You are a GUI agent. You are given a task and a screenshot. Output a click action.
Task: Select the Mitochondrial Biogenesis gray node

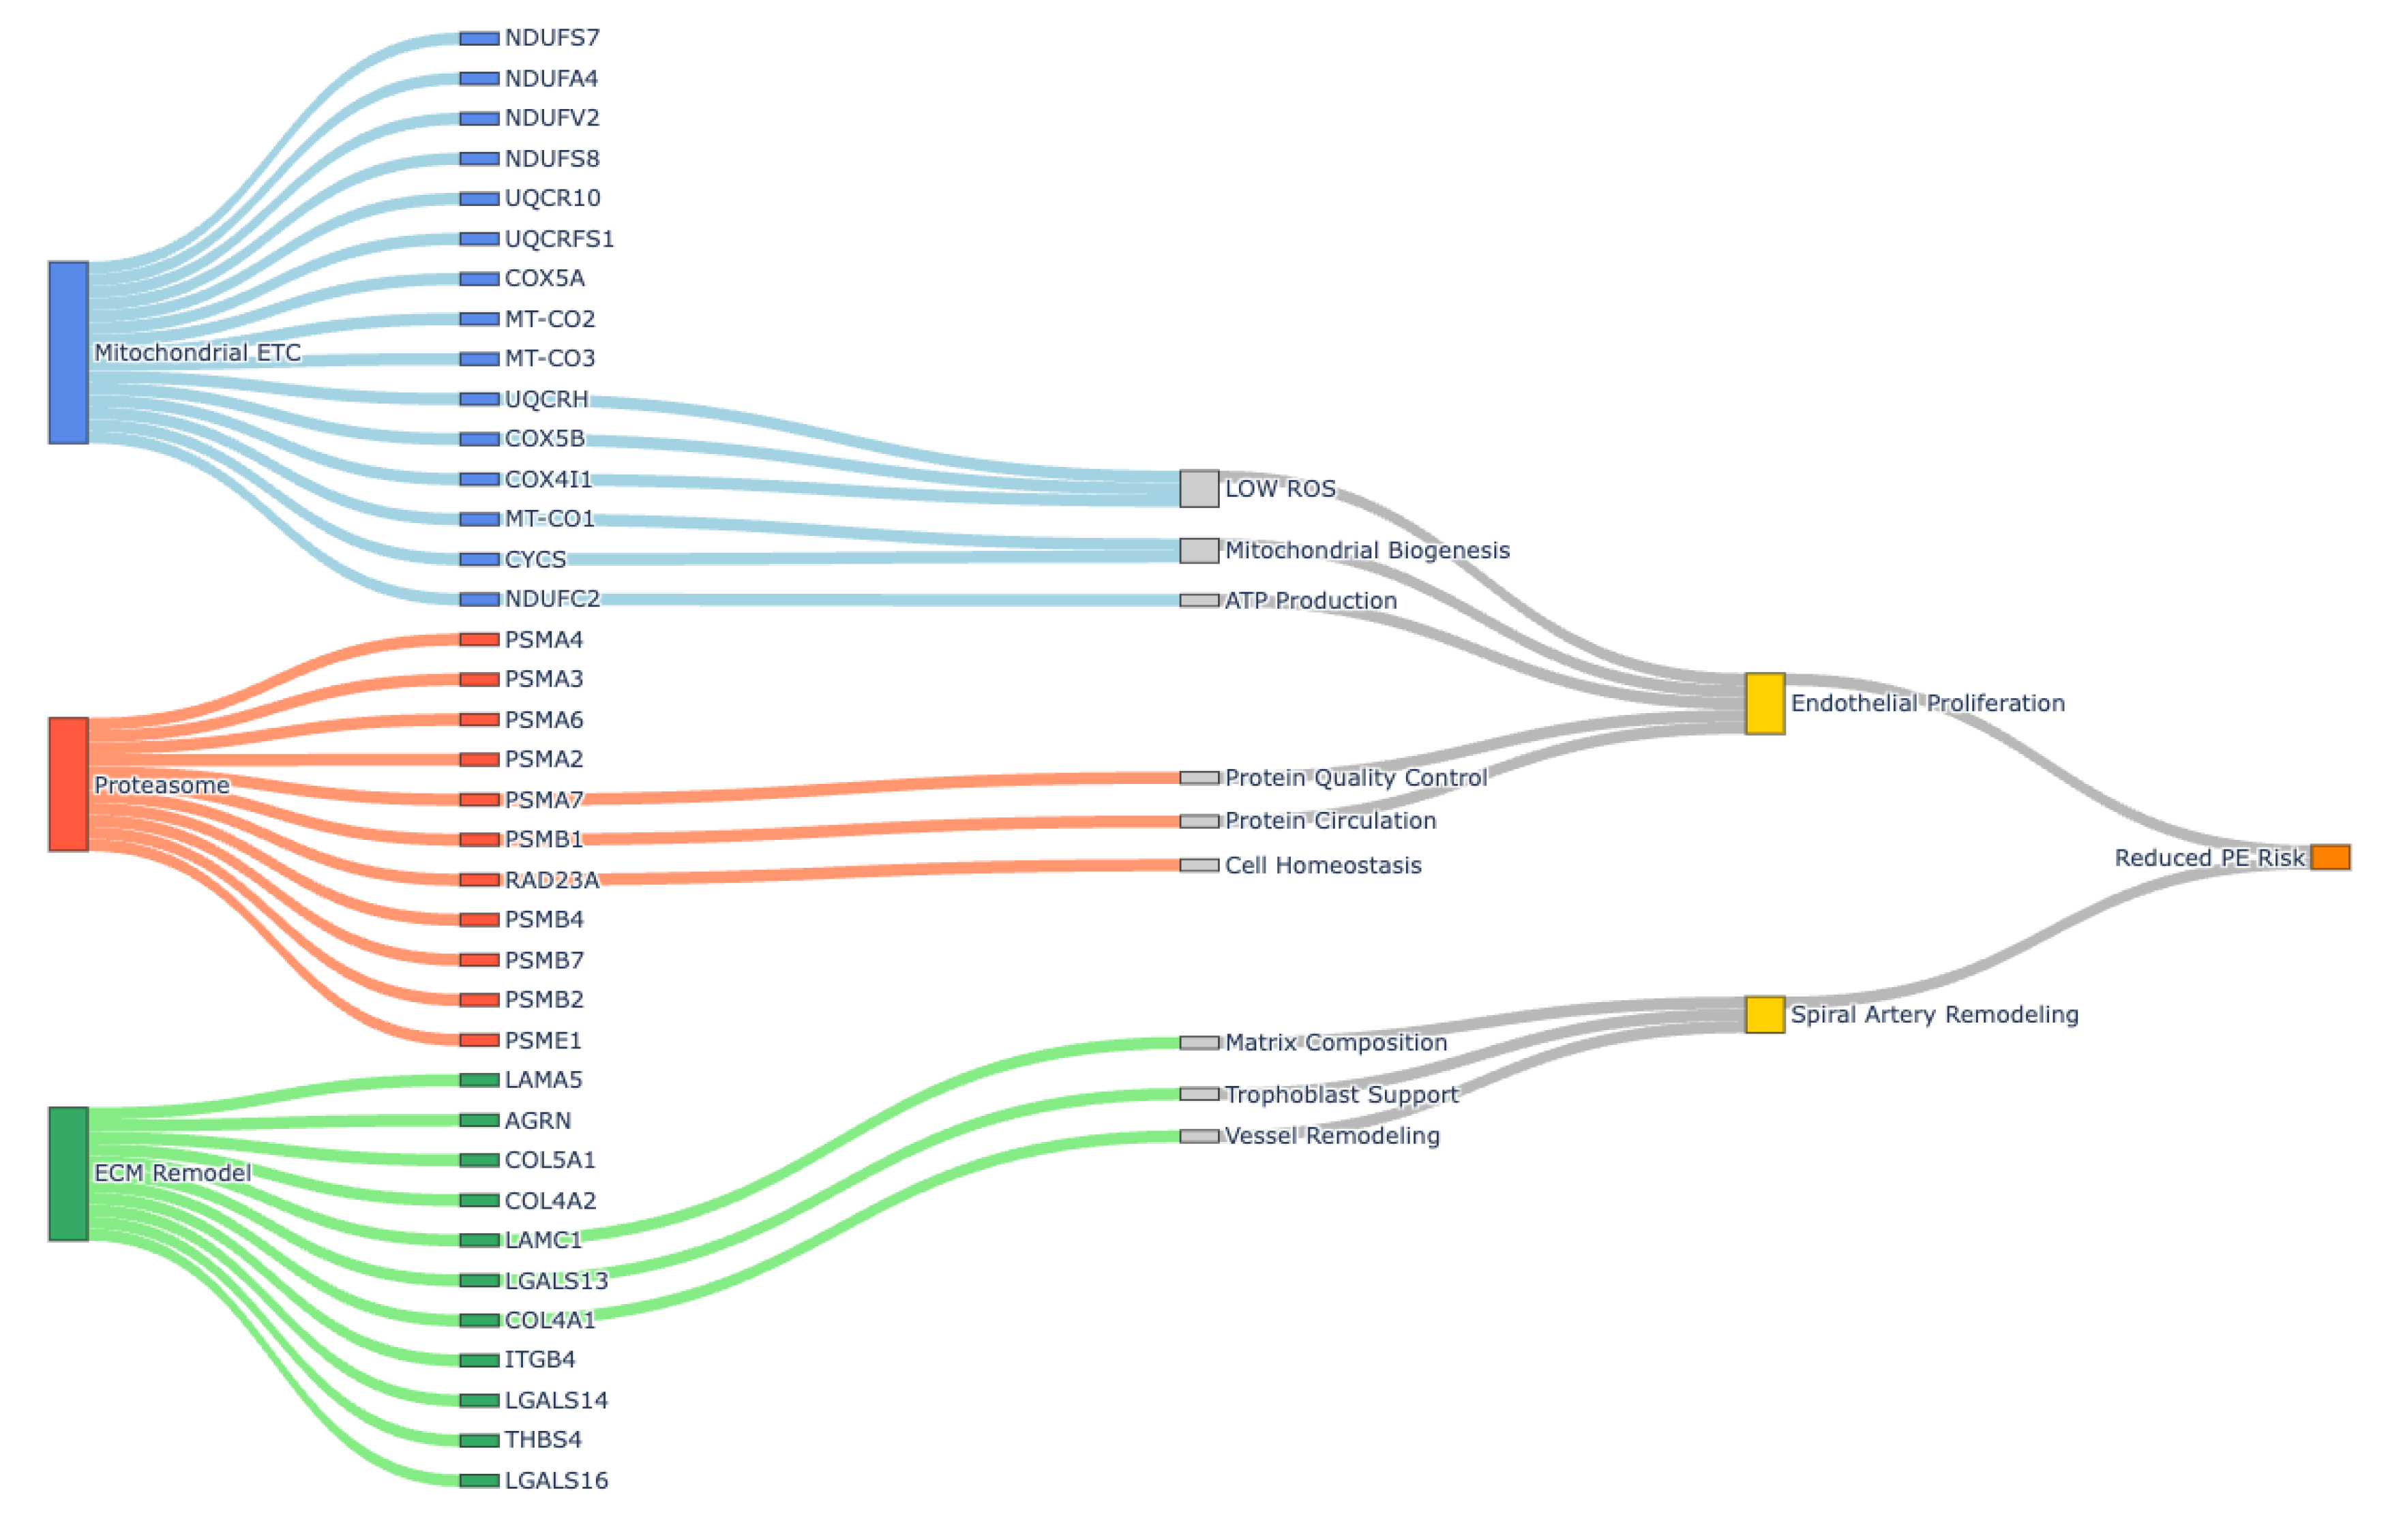(1199, 550)
